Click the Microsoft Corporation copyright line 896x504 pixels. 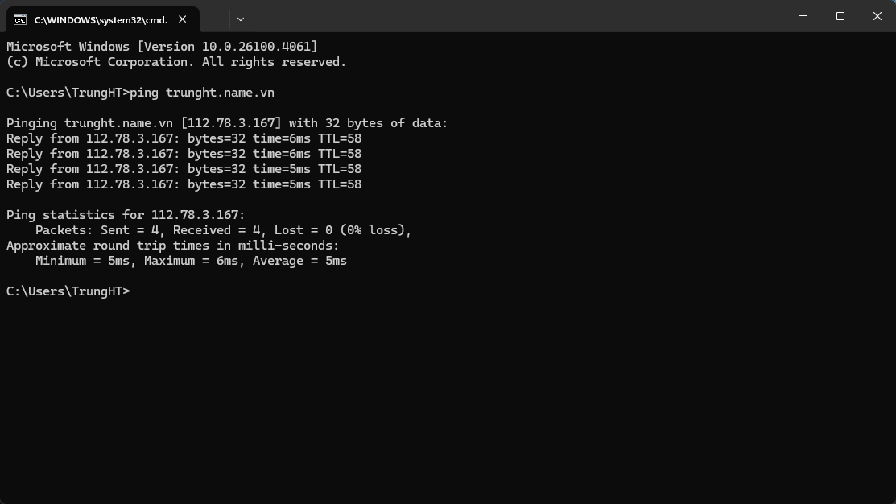coord(175,62)
